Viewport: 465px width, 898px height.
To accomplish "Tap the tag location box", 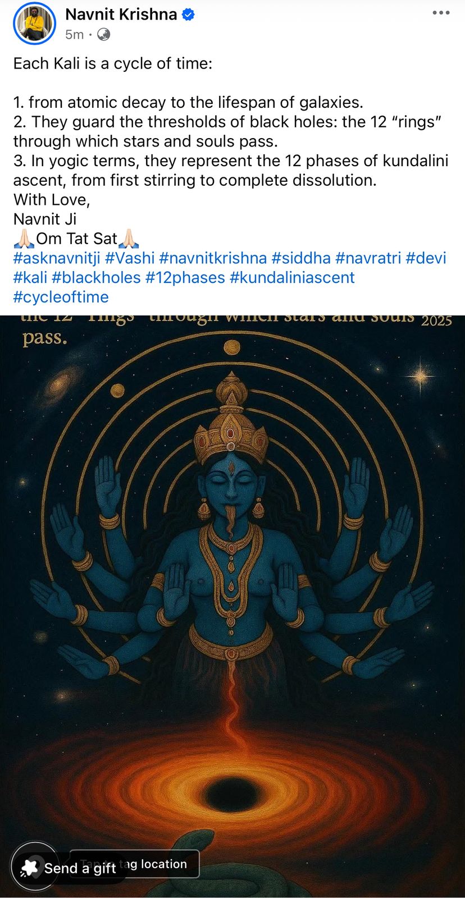I will pos(134,864).
